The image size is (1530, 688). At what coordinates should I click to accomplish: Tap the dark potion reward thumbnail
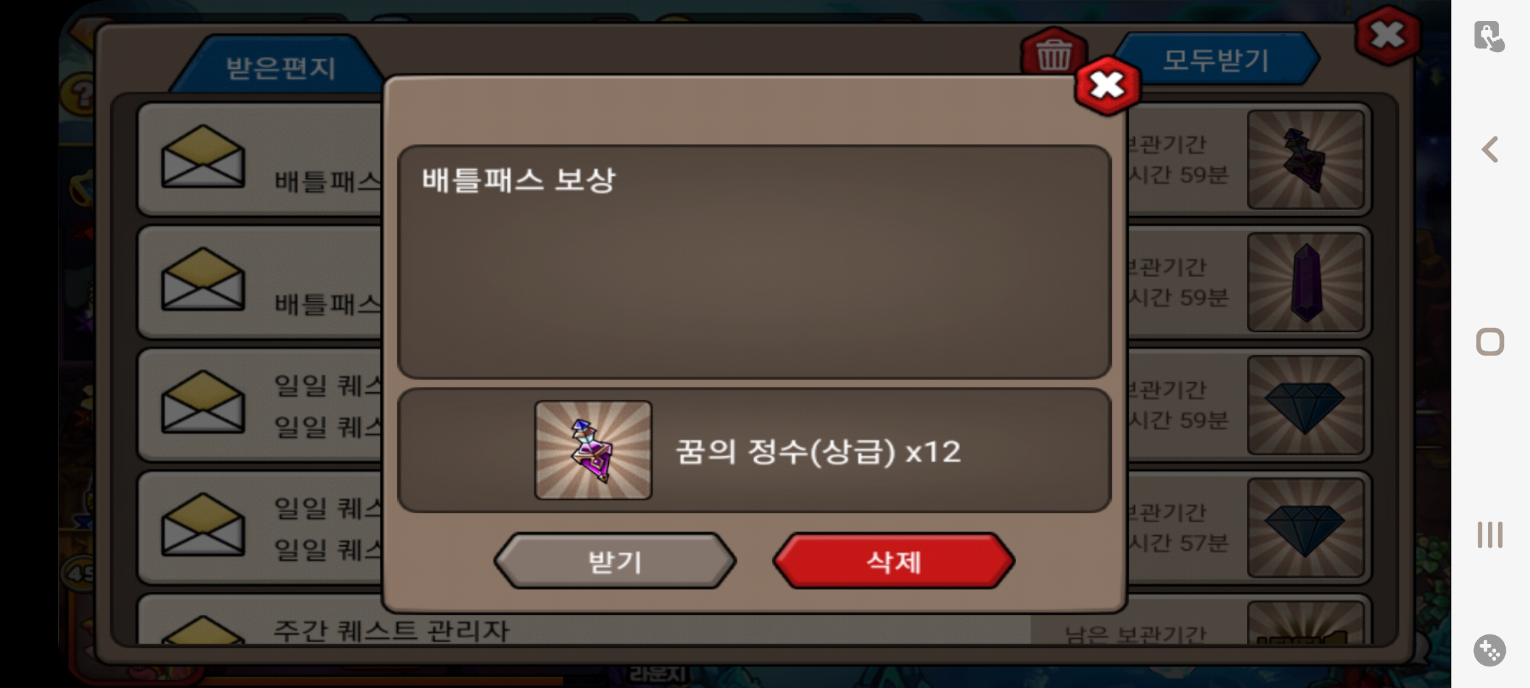[x=1306, y=159]
